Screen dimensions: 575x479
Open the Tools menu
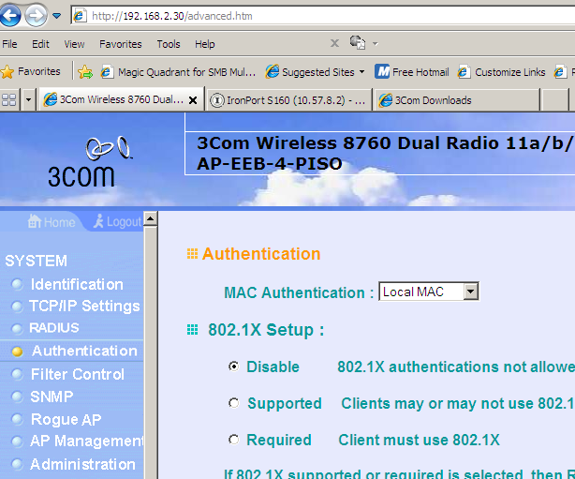click(x=169, y=44)
